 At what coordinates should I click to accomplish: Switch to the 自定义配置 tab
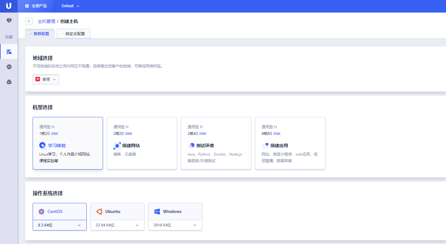73,33
